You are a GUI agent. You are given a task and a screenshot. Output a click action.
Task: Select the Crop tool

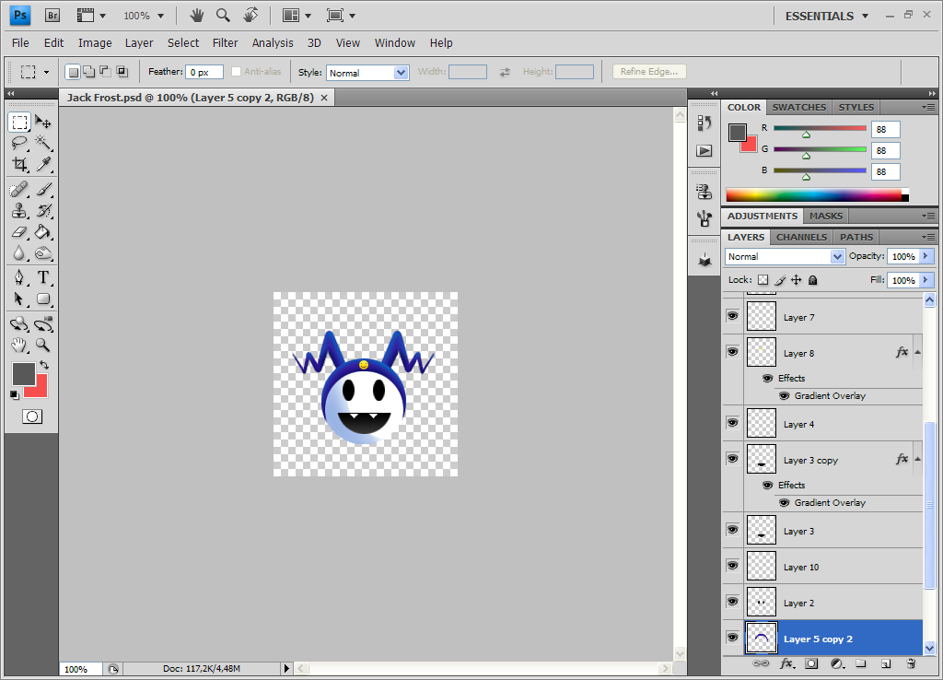pyautogui.click(x=19, y=164)
